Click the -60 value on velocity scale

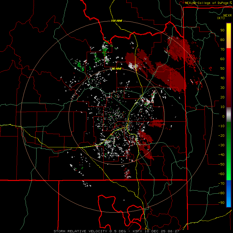[x=221, y=174]
